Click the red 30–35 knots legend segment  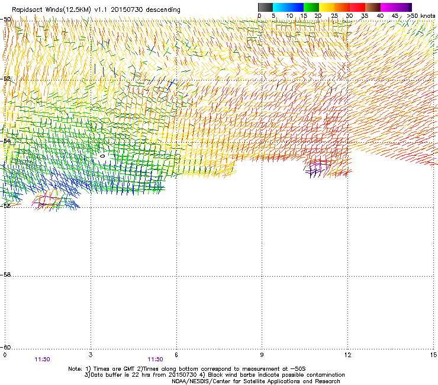tap(358, 7)
